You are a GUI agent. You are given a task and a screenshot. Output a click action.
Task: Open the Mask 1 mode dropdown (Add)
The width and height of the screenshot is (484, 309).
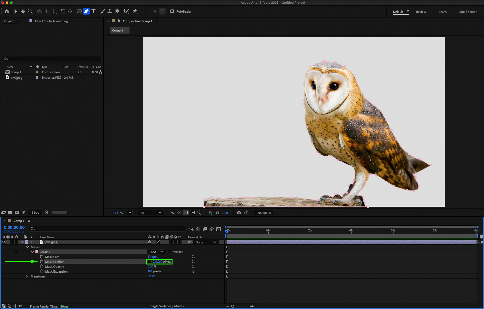[157, 252]
